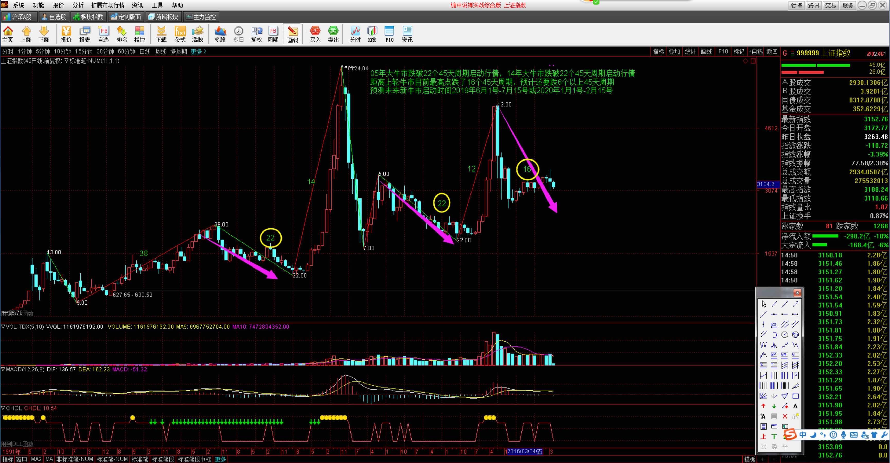
Task: Click the 买入 buy toolbar icon
Action: click(315, 34)
